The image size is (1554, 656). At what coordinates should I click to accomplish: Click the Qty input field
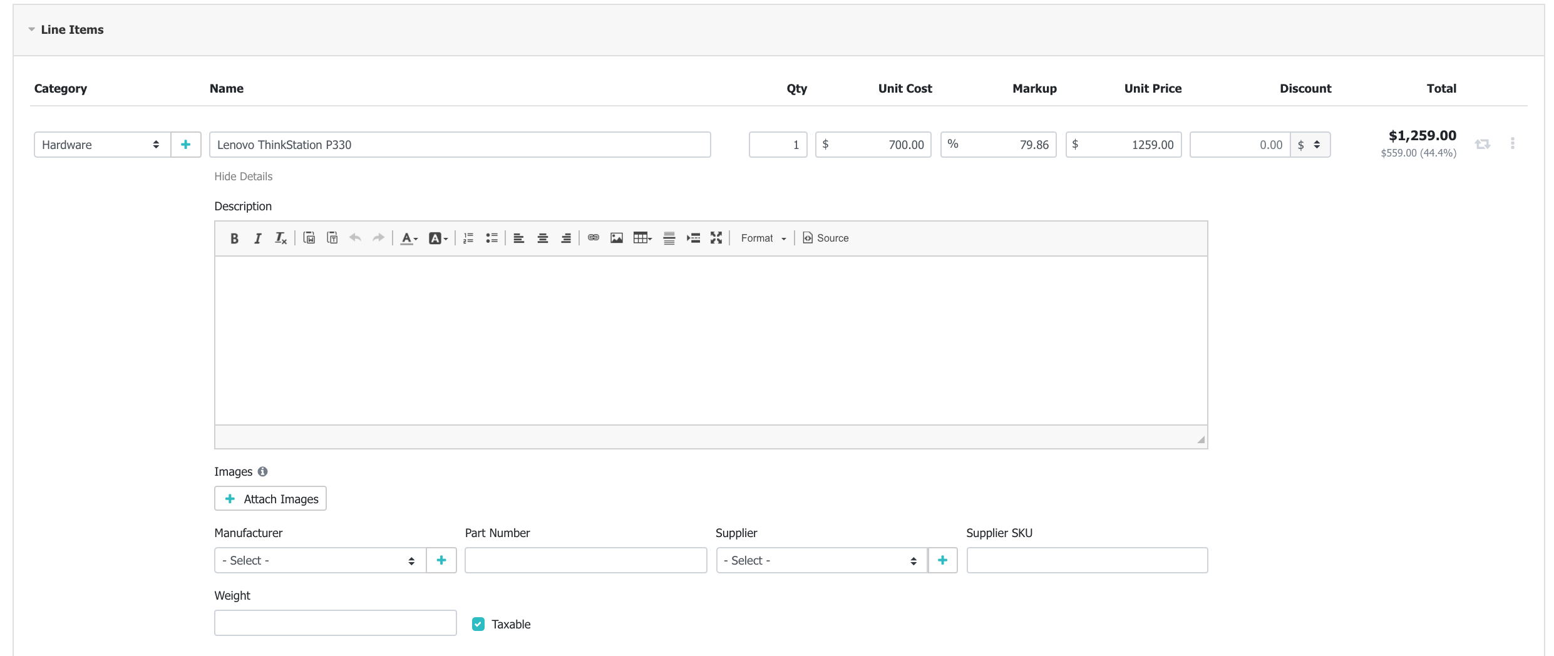click(778, 145)
